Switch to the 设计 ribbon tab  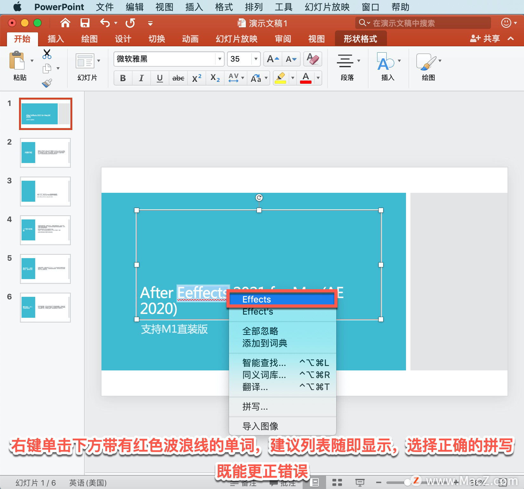(x=123, y=39)
